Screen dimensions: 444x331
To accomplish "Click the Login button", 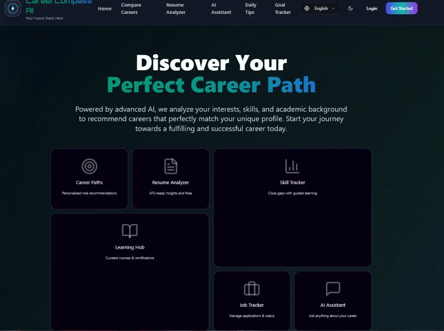I will click(372, 8).
